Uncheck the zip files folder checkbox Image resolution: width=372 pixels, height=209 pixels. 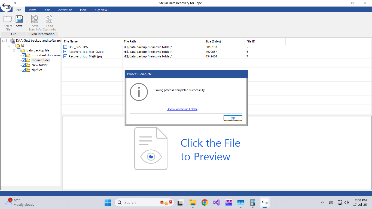tap(24, 70)
